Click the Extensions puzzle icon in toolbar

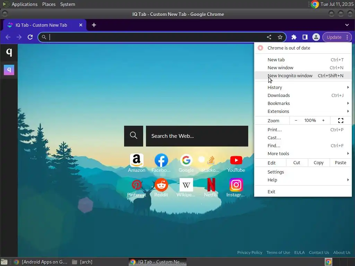[x=294, y=37]
